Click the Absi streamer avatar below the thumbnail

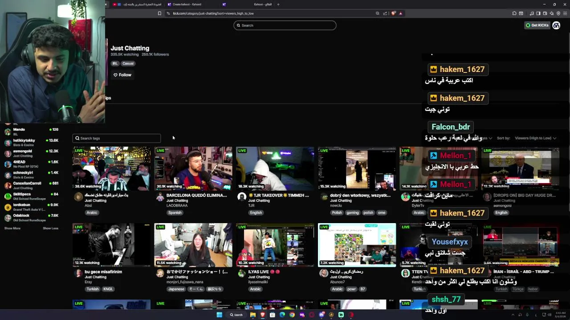[78, 197]
